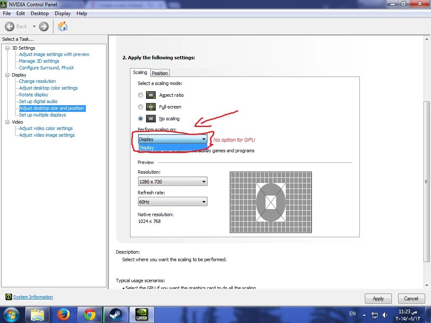
Task: Click the NVIDIA Control Panel taskbar icon
Action: (x=142, y=315)
